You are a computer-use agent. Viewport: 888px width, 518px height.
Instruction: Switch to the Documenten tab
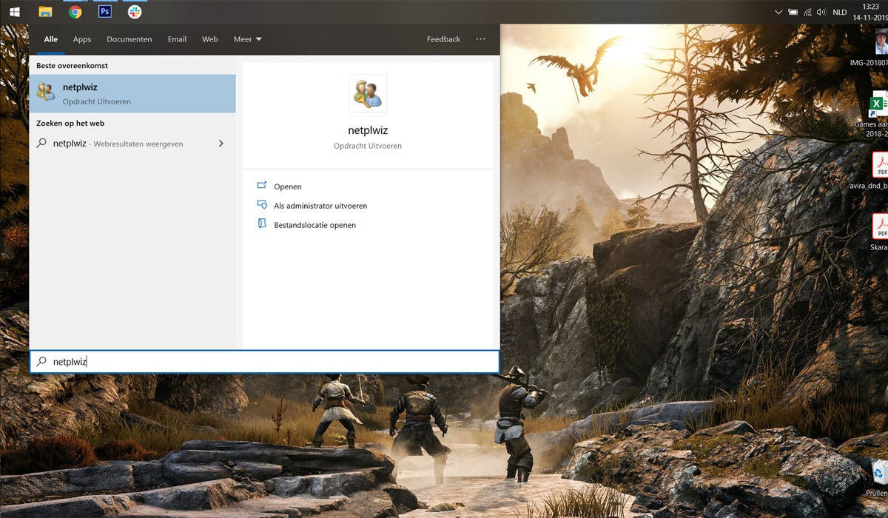point(129,39)
